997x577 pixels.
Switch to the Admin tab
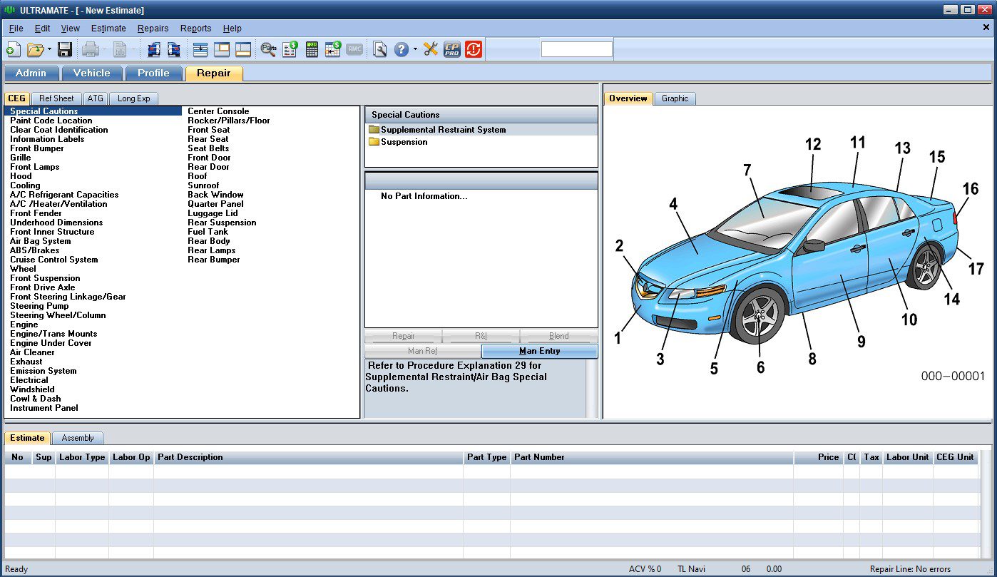point(31,73)
